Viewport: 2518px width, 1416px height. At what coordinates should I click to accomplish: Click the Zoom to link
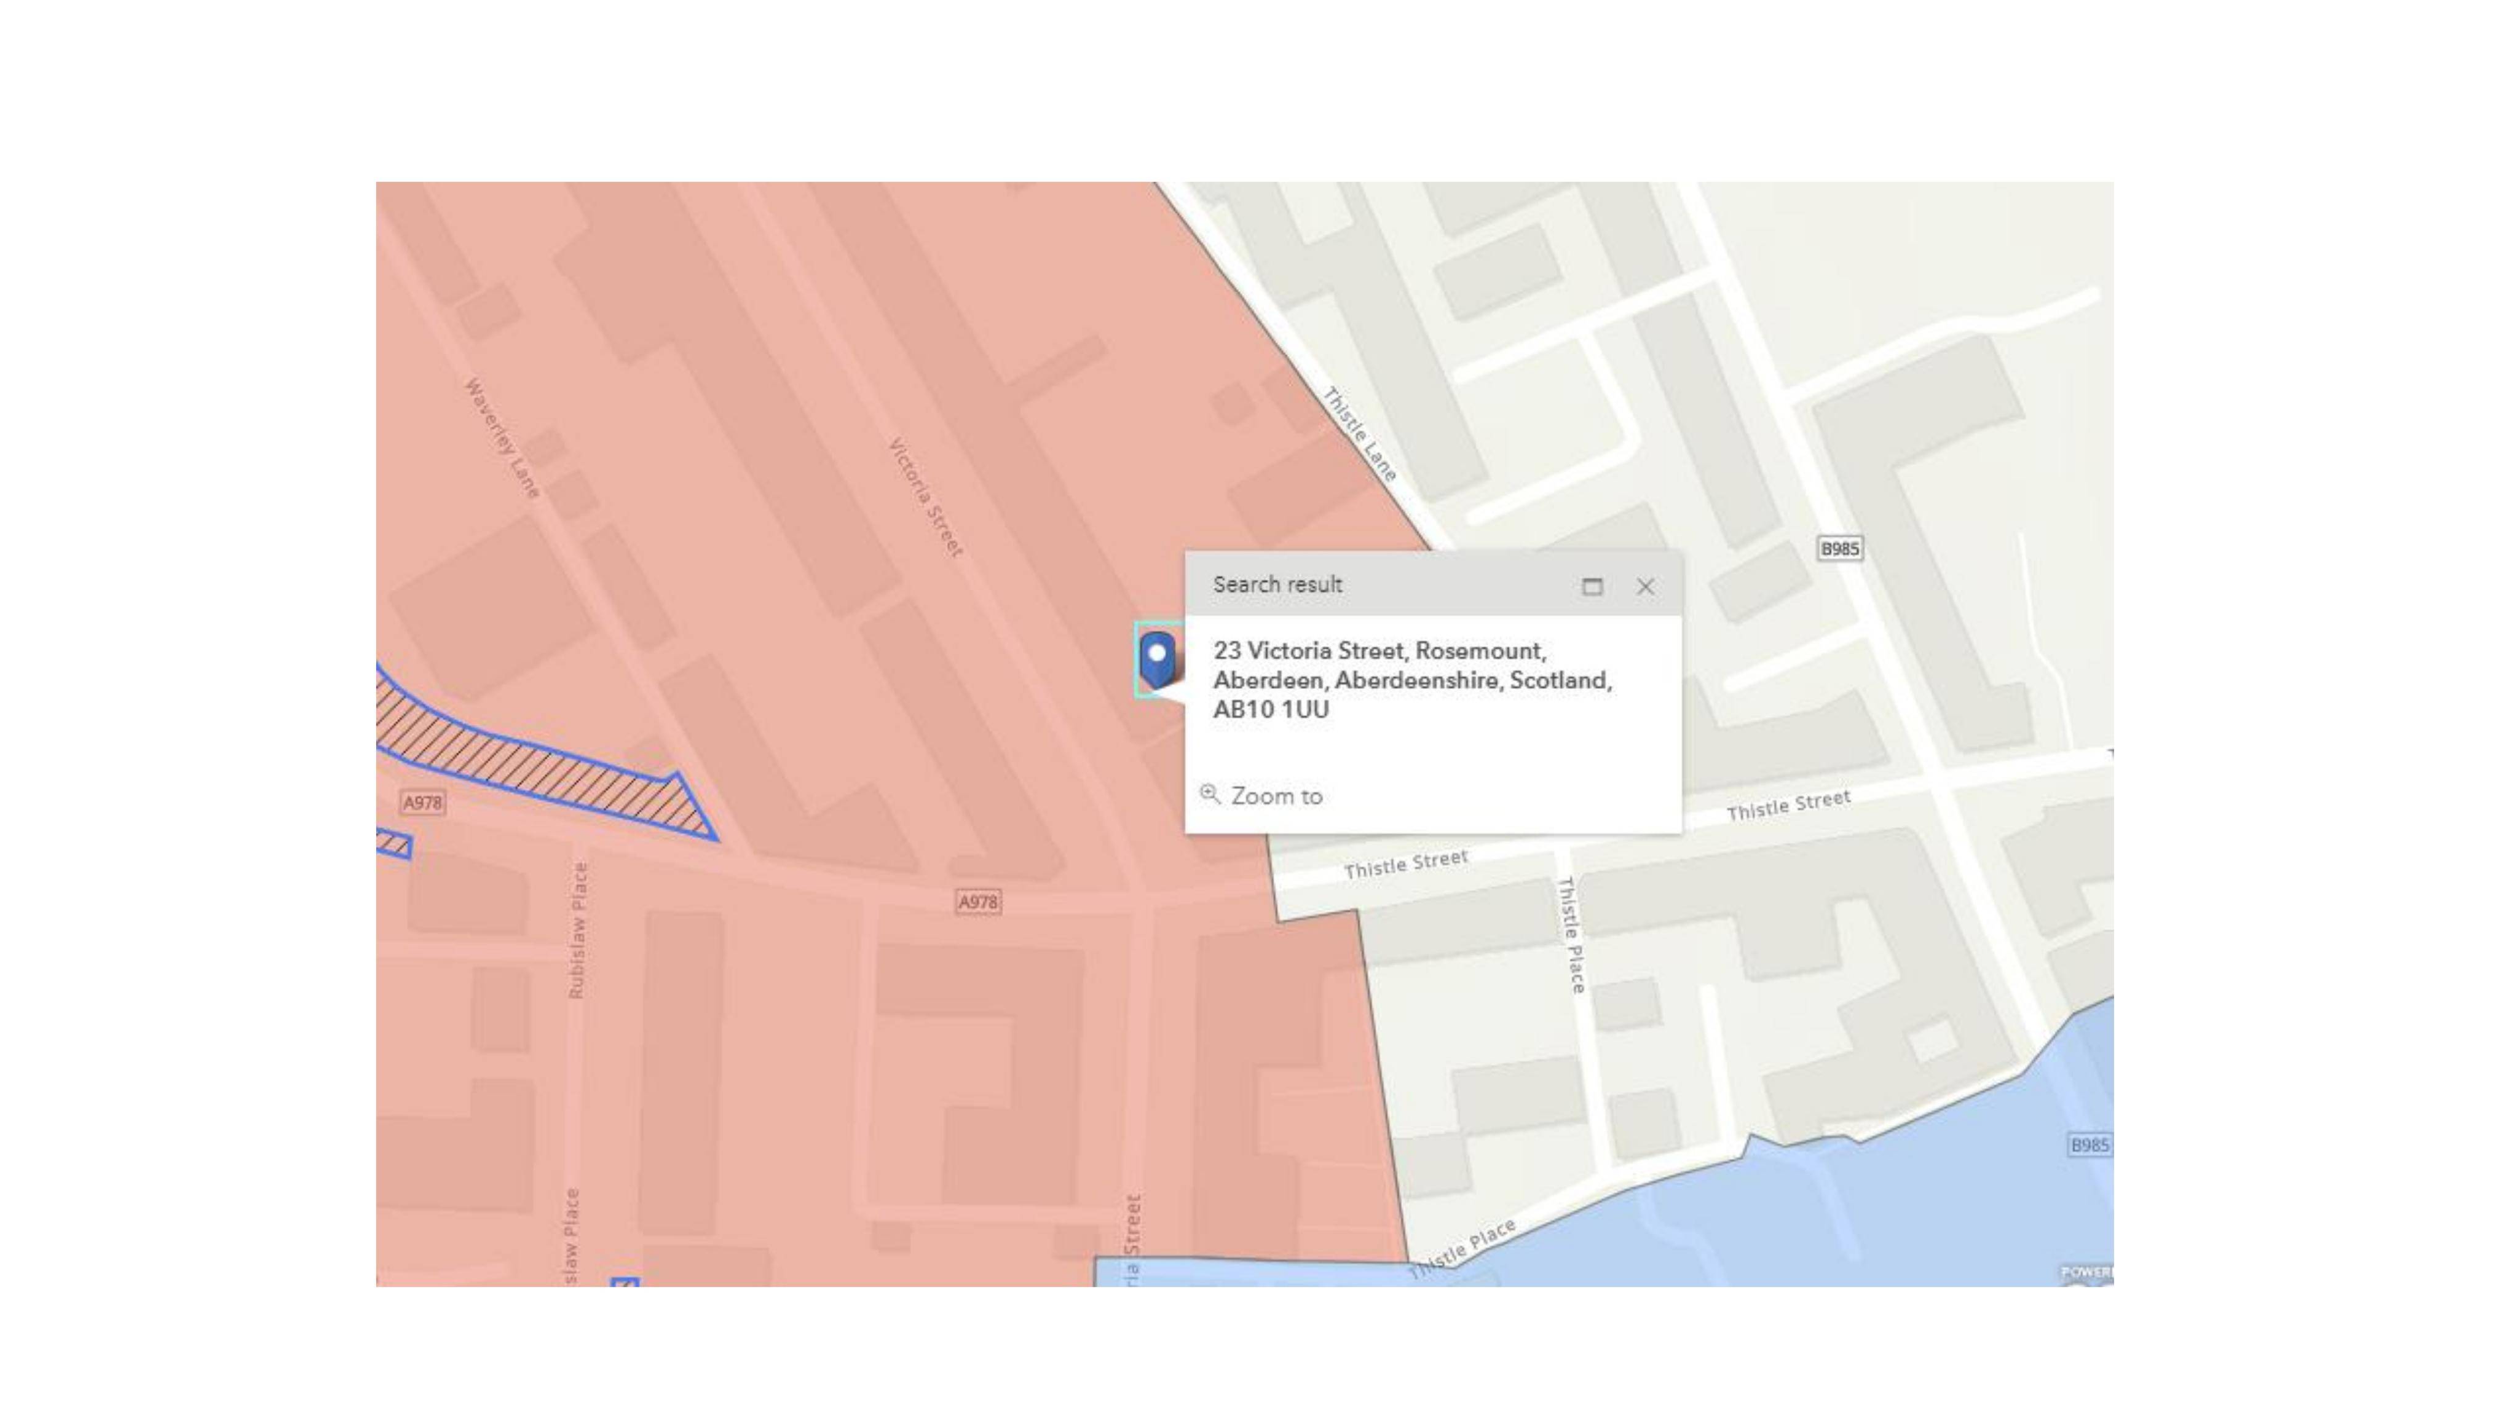1277,796
